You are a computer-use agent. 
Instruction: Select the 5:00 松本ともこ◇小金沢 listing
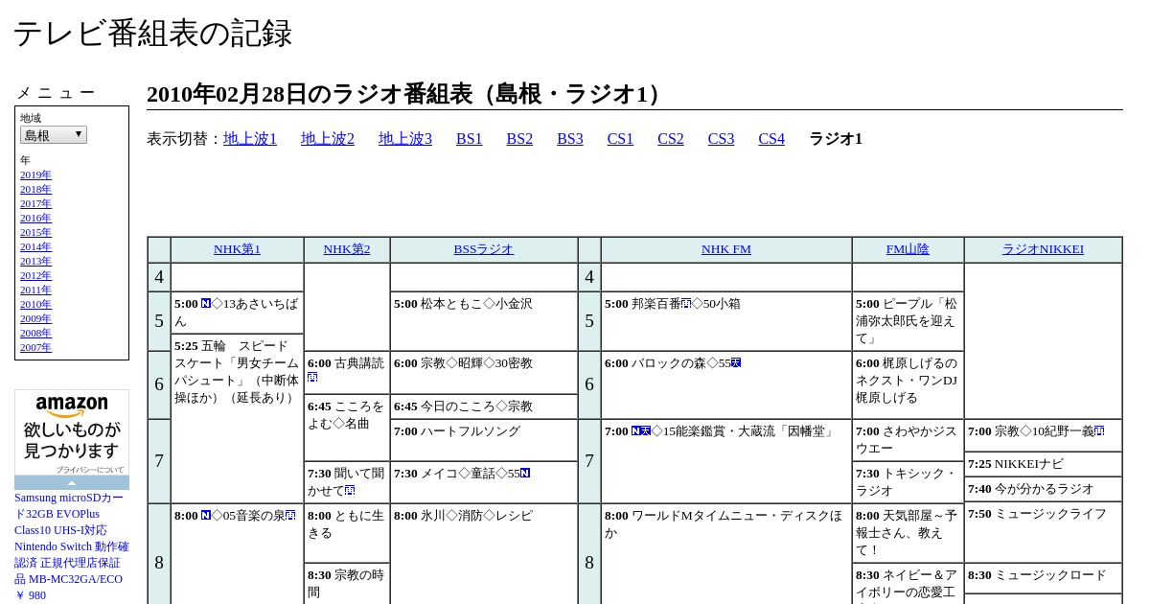coord(484,321)
